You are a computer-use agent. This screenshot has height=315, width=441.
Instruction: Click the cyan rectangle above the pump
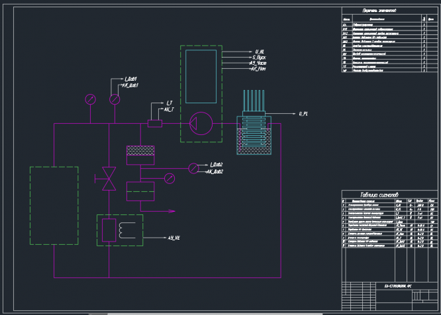[x=200, y=76]
